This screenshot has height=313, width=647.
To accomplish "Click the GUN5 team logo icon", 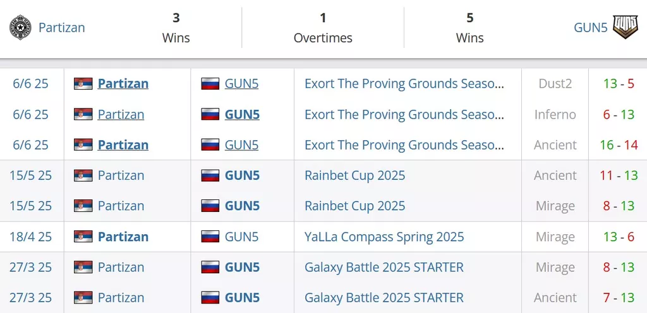I will (625, 27).
